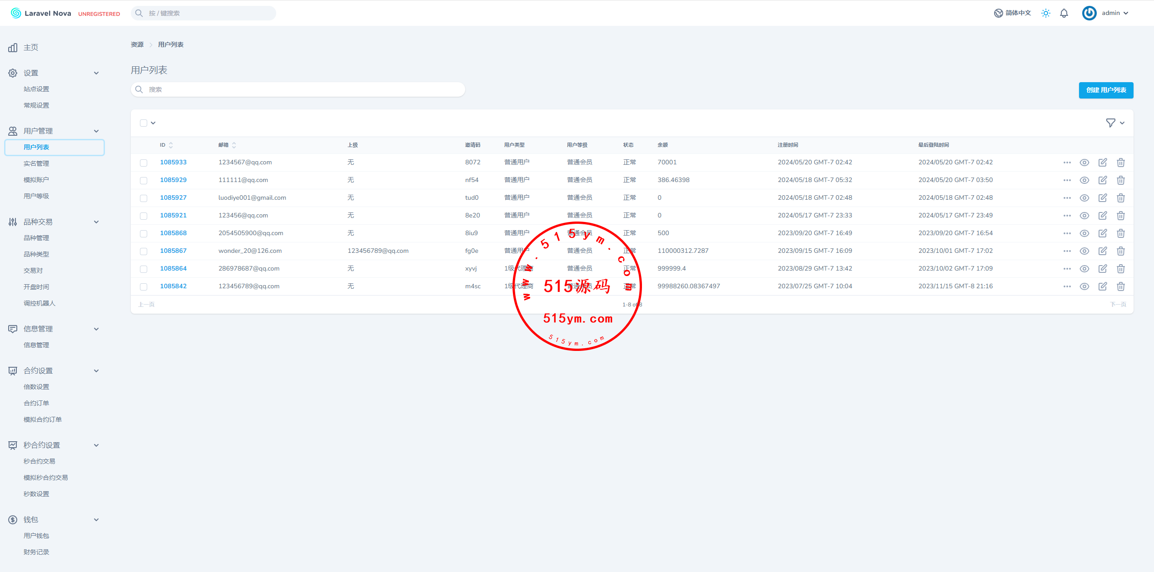This screenshot has height=572, width=1154.
Task: Collapse the 用户管理 sidebar section
Action: coord(96,131)
